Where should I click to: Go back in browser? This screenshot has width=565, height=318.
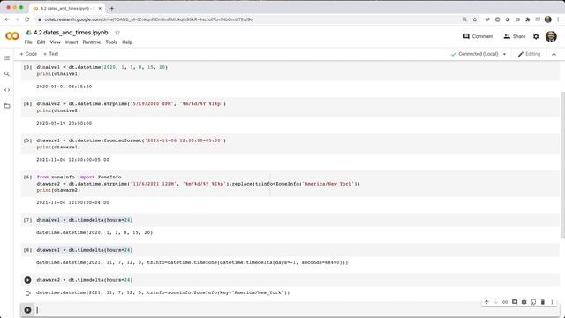(x=7, y=19)
